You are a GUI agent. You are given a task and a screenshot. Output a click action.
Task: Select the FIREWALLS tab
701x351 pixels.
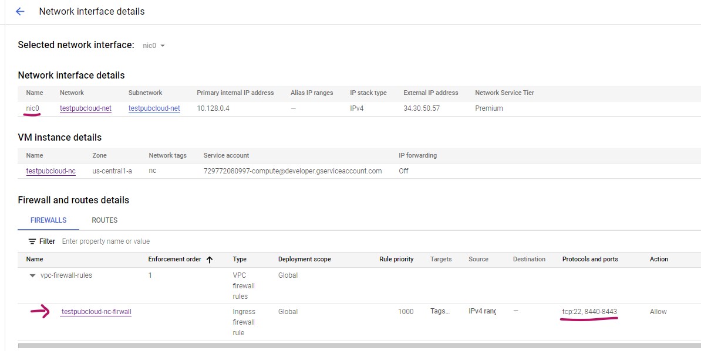(48, 220)
